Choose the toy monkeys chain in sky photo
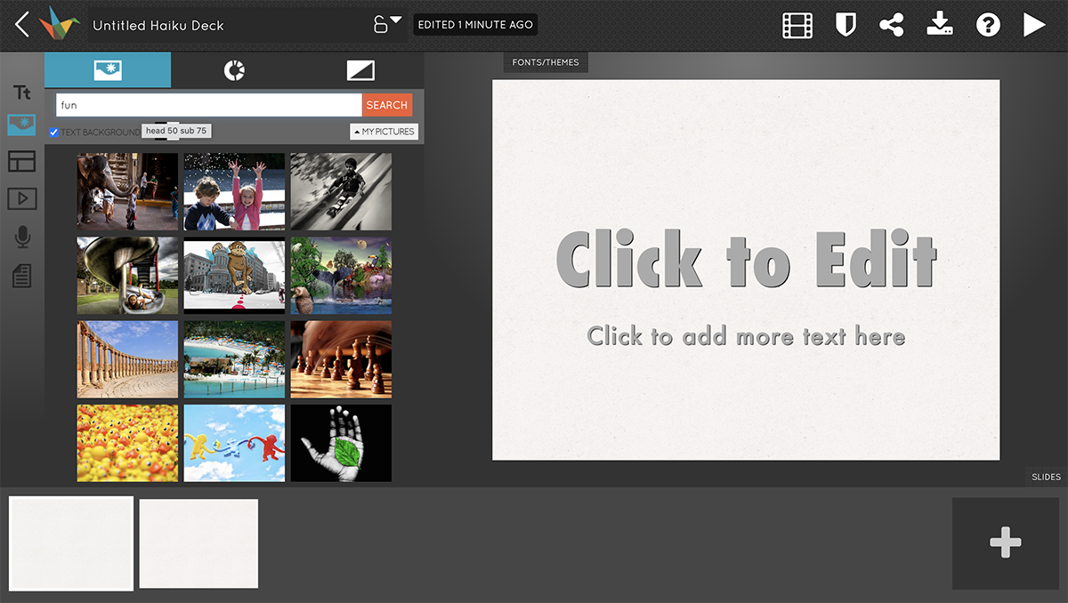Screen dimensions: 1068x603 tap(234, 443)
